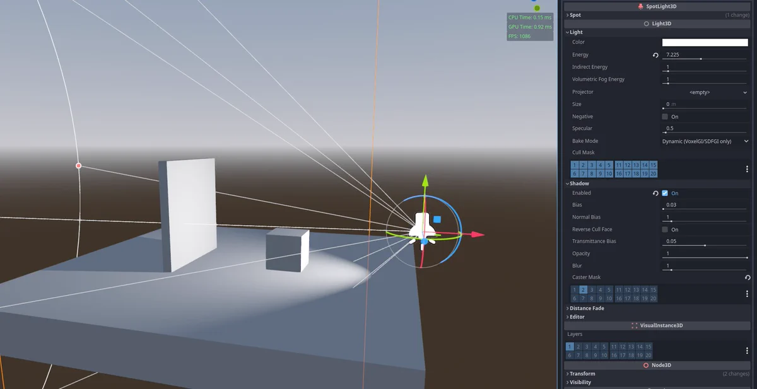Grab the green Y-axis arrow of the gizmo
757x389 pixels.
[425, 181]
